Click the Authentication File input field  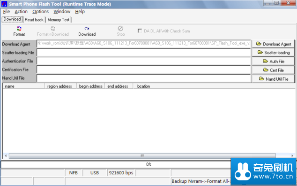[144, 61]
